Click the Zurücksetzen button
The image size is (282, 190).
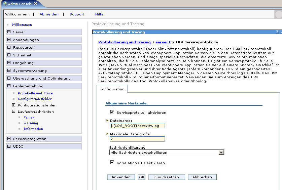pos(167,177)
